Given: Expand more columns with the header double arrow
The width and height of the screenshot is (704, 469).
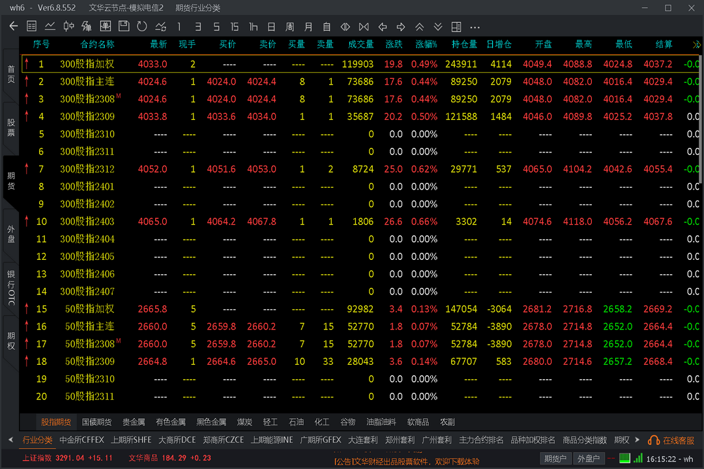Looking at the screenshot, I should (x=696, y=44).
